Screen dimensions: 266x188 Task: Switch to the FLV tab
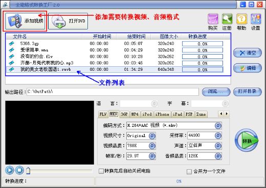[x=103, y=114]
